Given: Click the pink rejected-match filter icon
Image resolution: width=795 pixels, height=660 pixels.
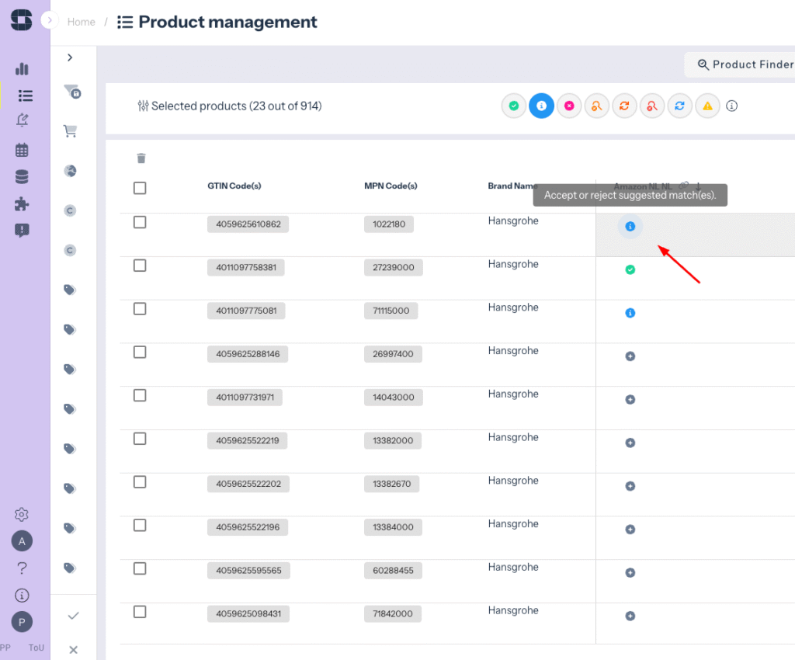Looking at the screenshot, I should coord(569,106).
